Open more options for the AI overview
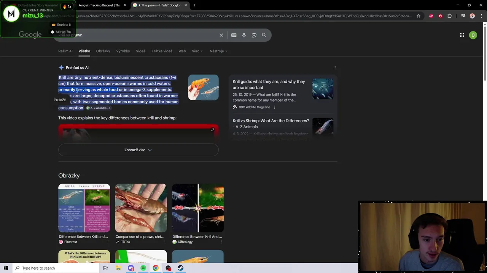The width and height of the screenshot is (487, 273). coord(335,67)
